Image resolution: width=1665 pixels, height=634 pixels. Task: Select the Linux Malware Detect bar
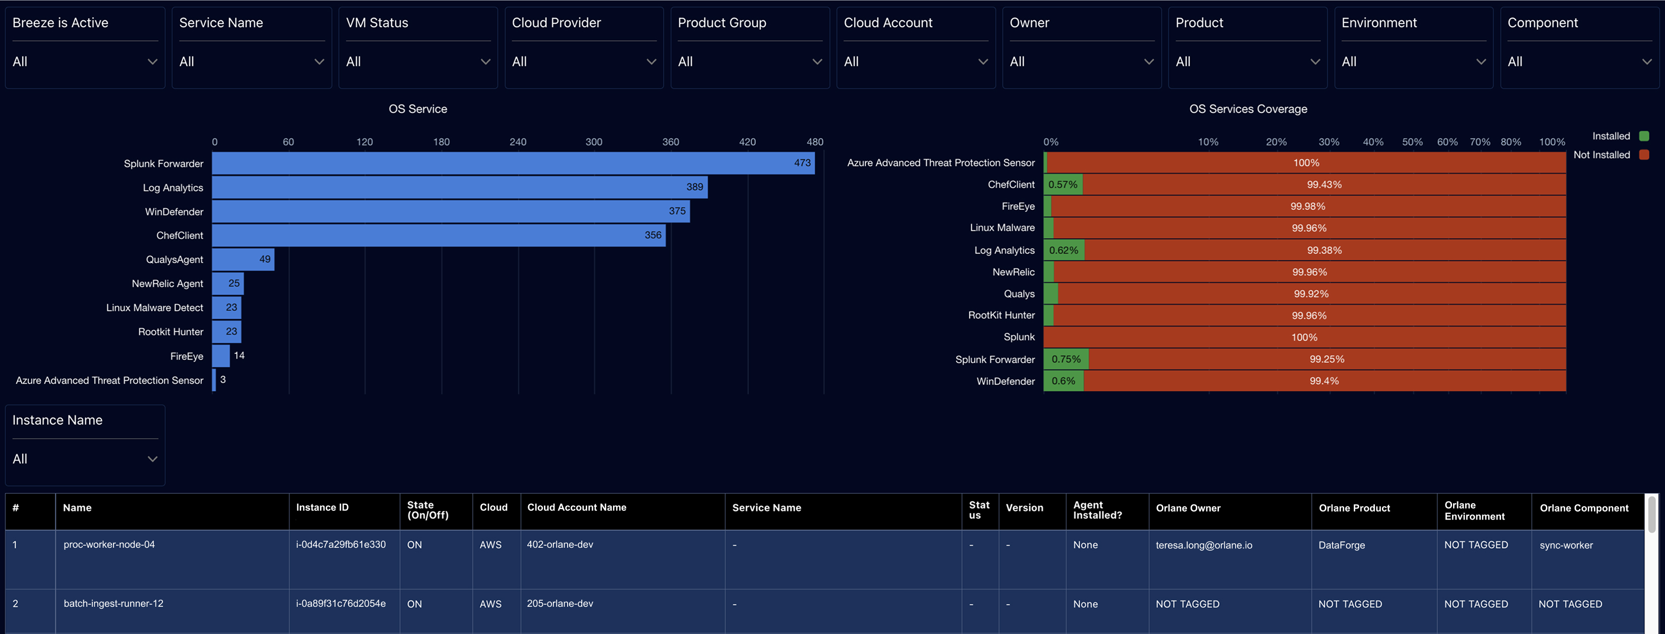point(226,308)
